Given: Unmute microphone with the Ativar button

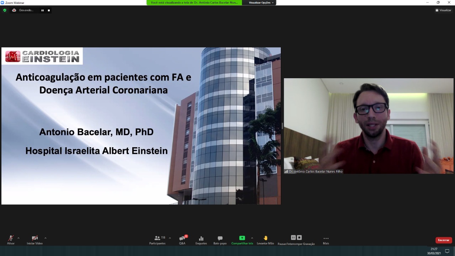Looking at the screenshot, I should 11,240.
